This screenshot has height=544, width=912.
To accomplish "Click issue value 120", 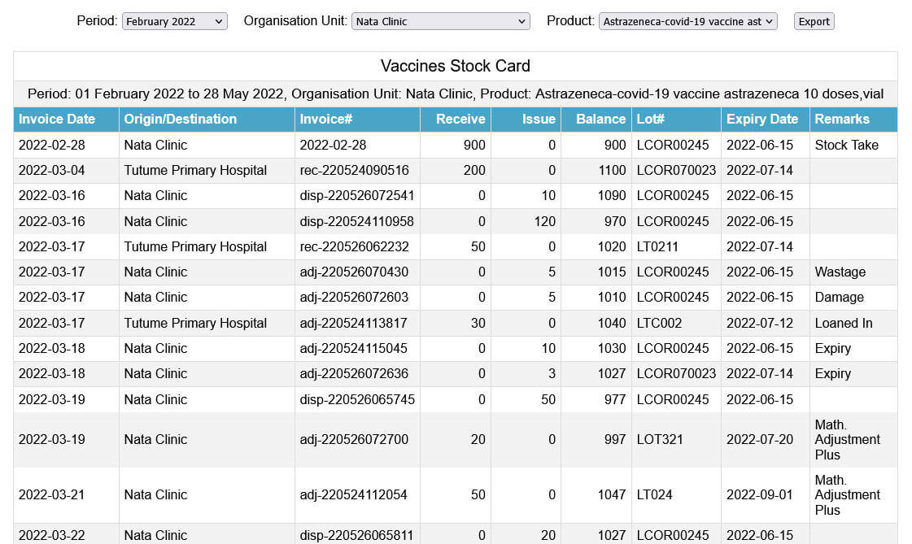I will point(544,221).
